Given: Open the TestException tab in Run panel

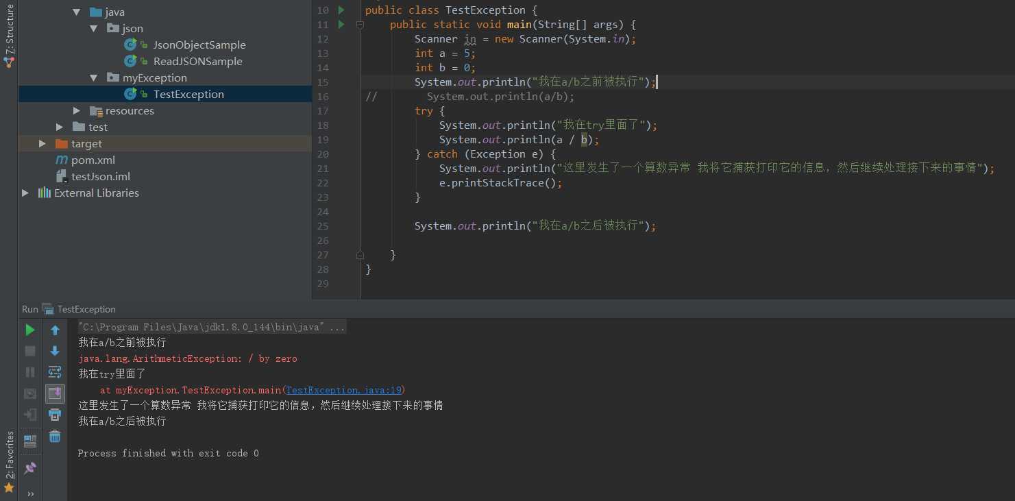Looking at the screenshot, I should (79, 309).
